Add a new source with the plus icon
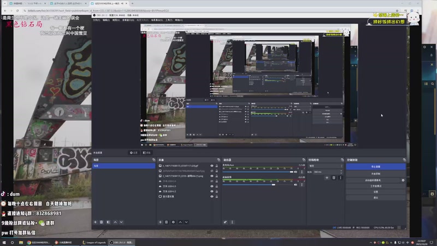437x246 pixels. click(160, 222)
